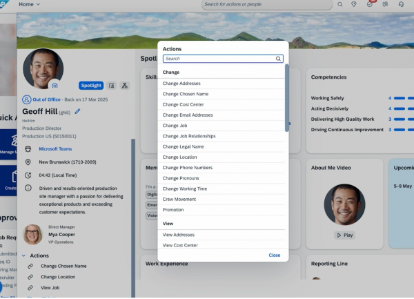Click the magnifier icon in Actions search box
This screenshot has height=299, width=414.
[x=278, y=59]
